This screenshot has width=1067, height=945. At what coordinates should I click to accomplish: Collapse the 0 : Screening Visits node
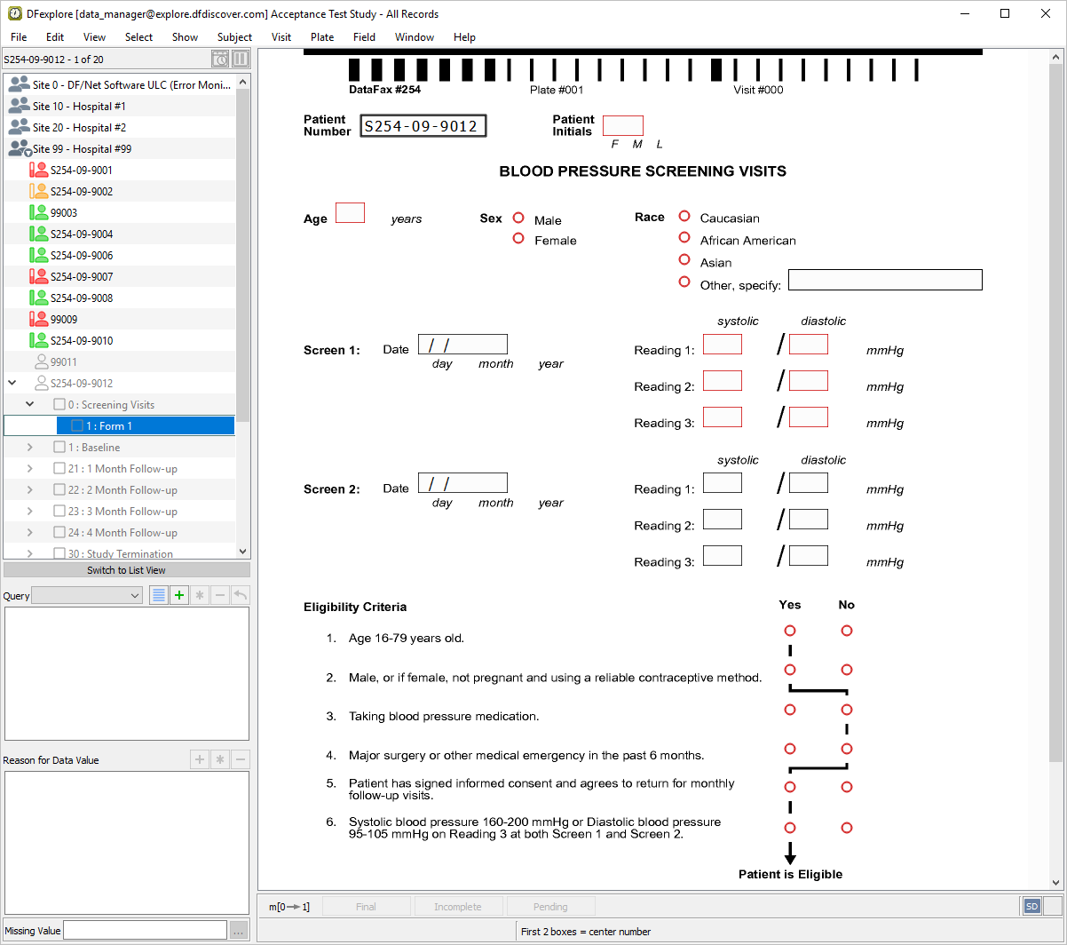[x=30, y=405]
